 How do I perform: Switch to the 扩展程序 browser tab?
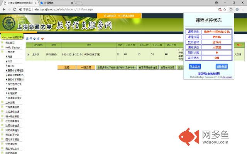tap(49, 3)
